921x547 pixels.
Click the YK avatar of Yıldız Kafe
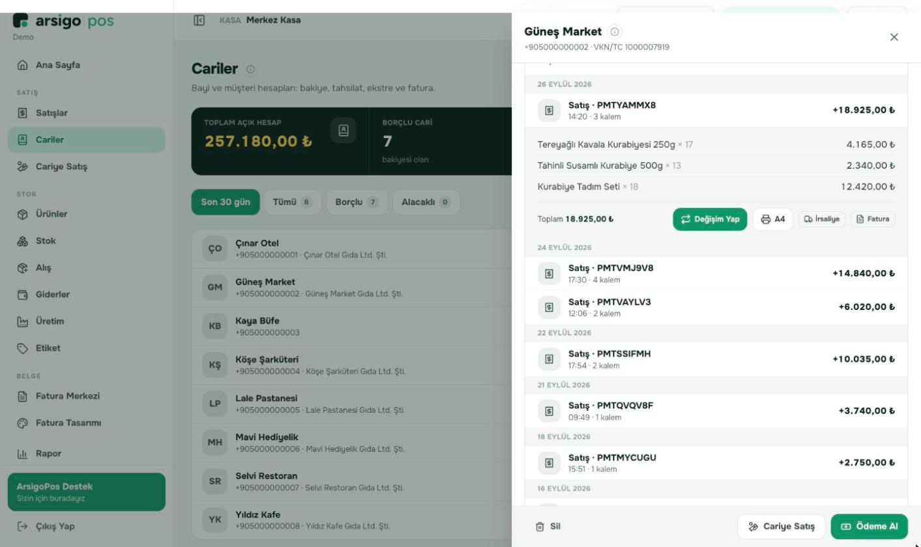coord(215,520)
